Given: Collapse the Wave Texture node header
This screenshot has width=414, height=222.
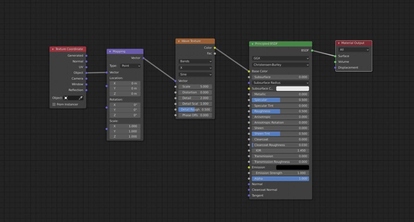Looking at the screenshot, I should coord(178,41).
